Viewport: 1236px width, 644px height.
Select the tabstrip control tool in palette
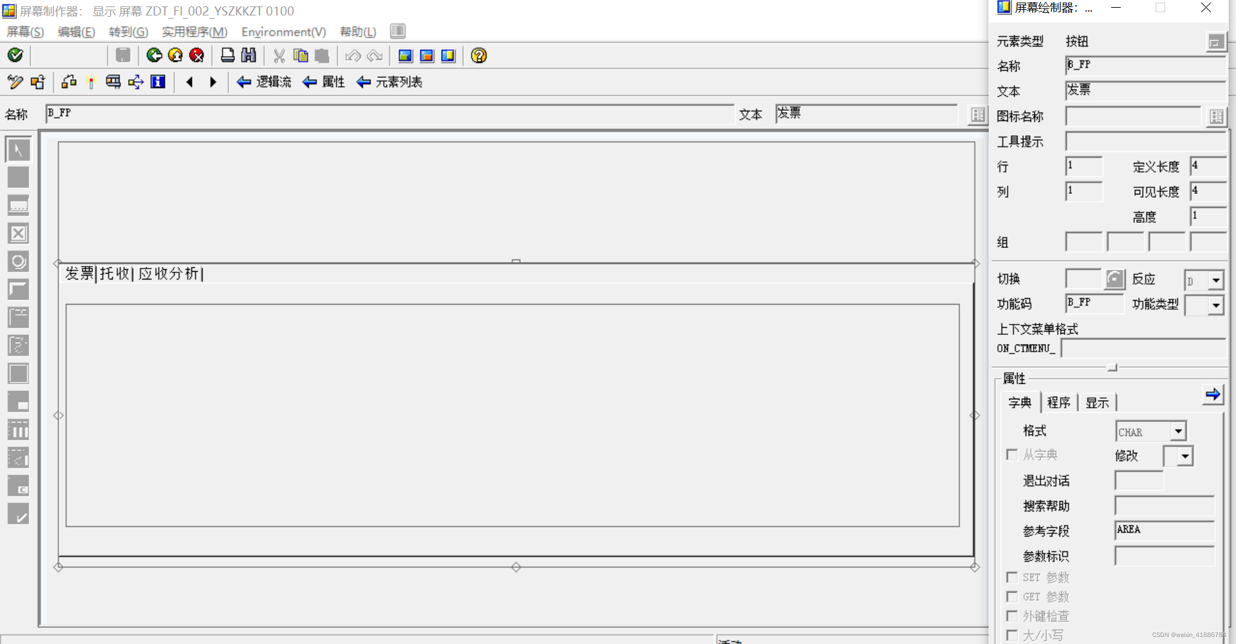click(18, 317)
